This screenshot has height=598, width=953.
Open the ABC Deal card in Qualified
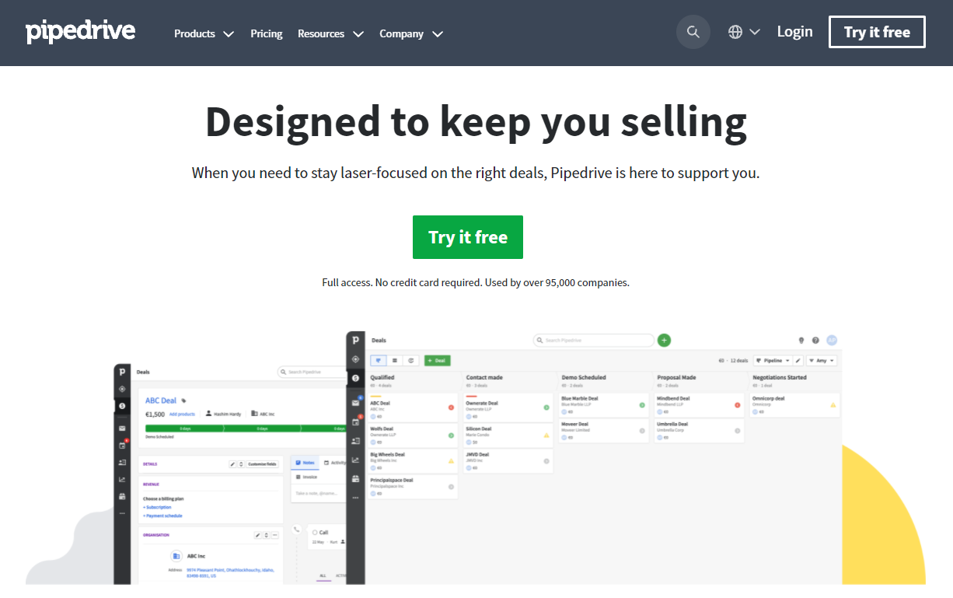pos(413,407)
